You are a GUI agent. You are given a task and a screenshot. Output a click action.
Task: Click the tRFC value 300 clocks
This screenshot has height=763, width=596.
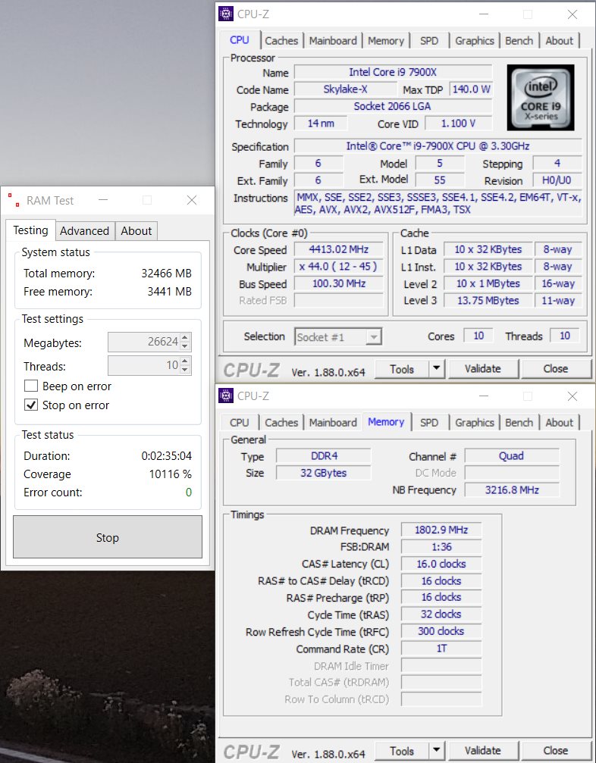point(441,631)
